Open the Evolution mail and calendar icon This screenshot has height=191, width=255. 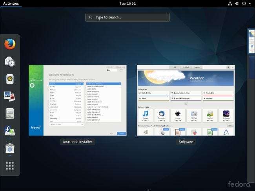point(10,61)
